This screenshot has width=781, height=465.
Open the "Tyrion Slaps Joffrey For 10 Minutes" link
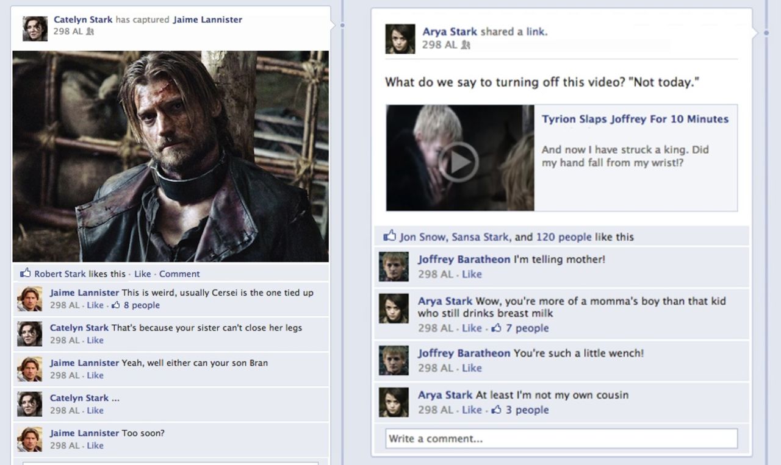click(635, 119)
